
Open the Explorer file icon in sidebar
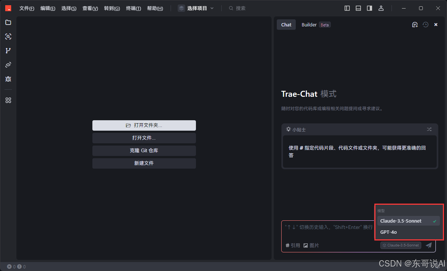click(8, 22)
